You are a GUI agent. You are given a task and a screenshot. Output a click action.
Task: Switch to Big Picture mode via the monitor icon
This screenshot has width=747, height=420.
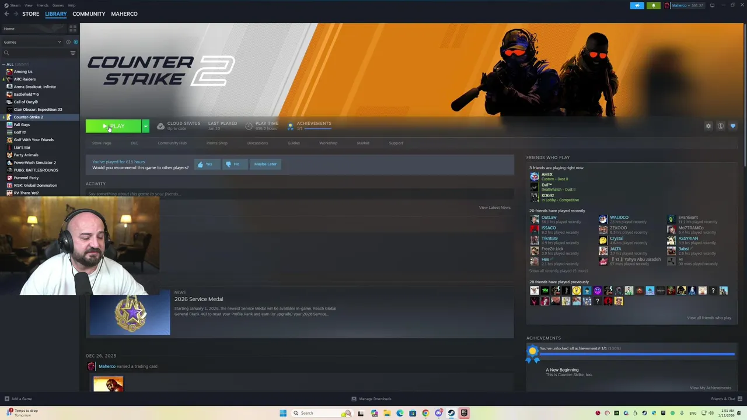coord(712,5)
